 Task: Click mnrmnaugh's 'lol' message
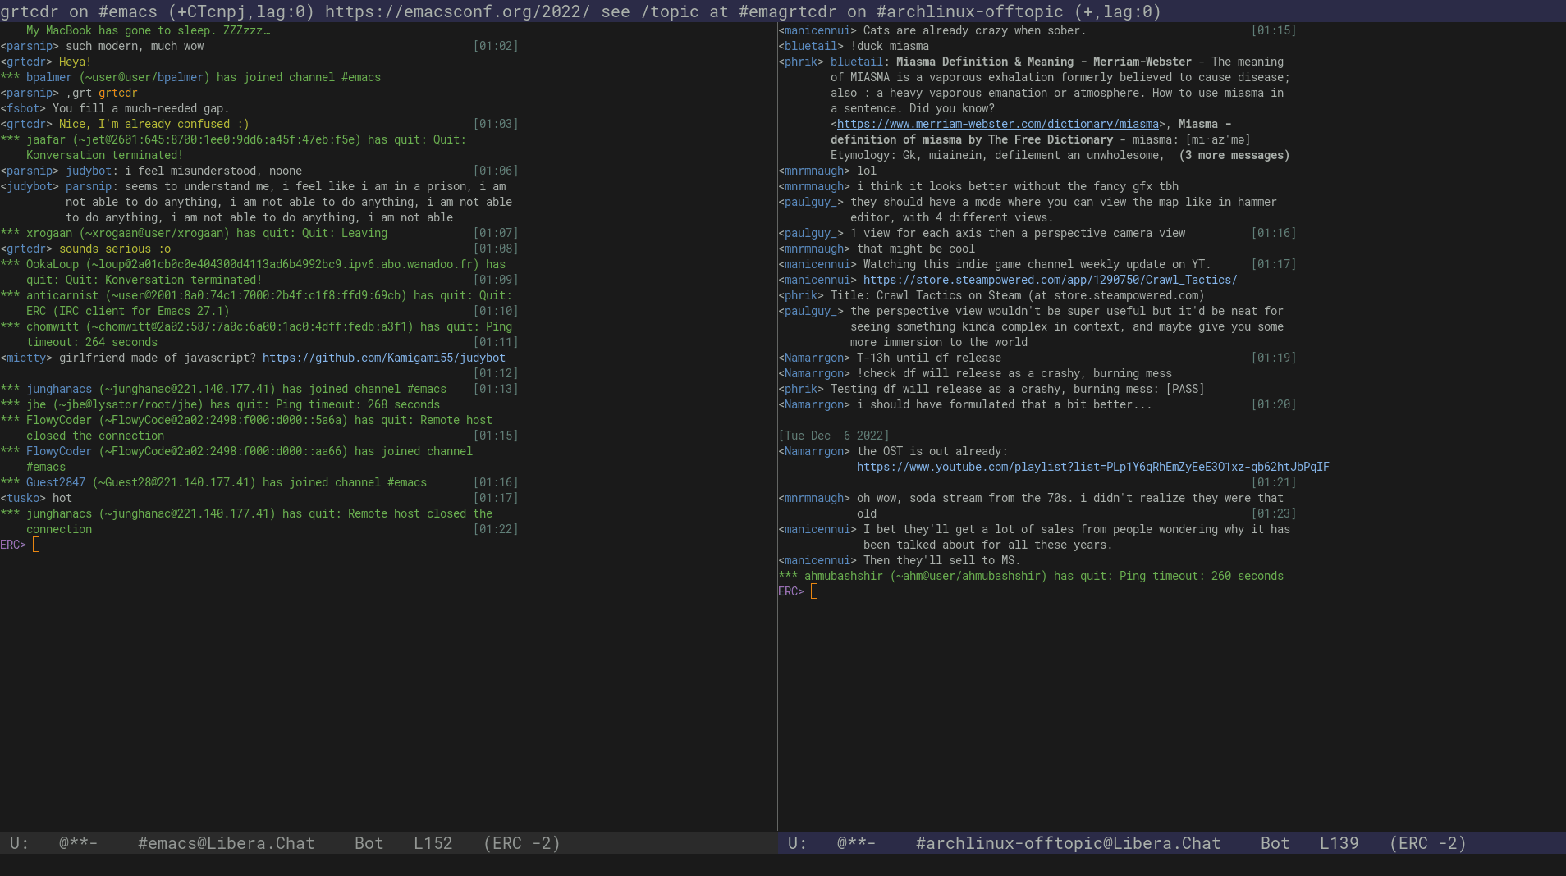click(867, 171)
